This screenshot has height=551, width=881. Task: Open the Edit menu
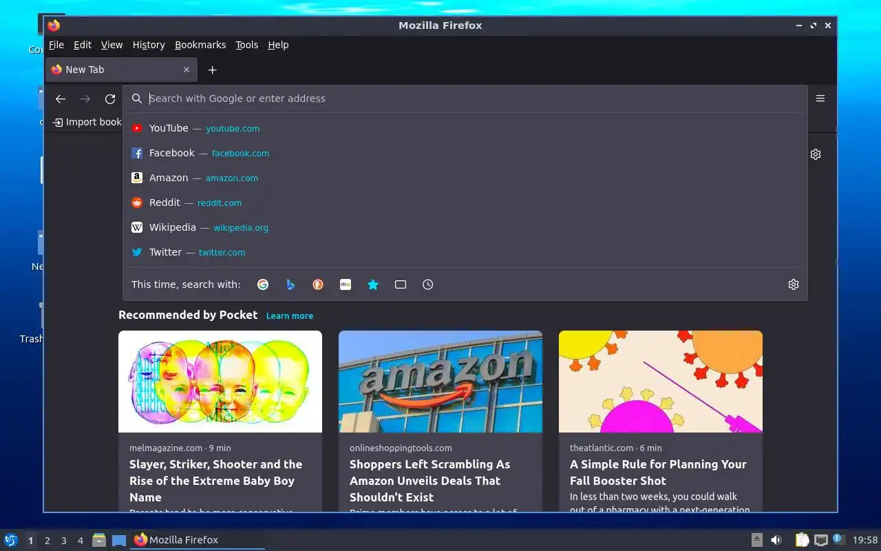tap(83, 45)
